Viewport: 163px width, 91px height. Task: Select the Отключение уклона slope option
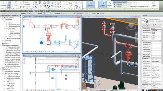[x=120, y=2]
